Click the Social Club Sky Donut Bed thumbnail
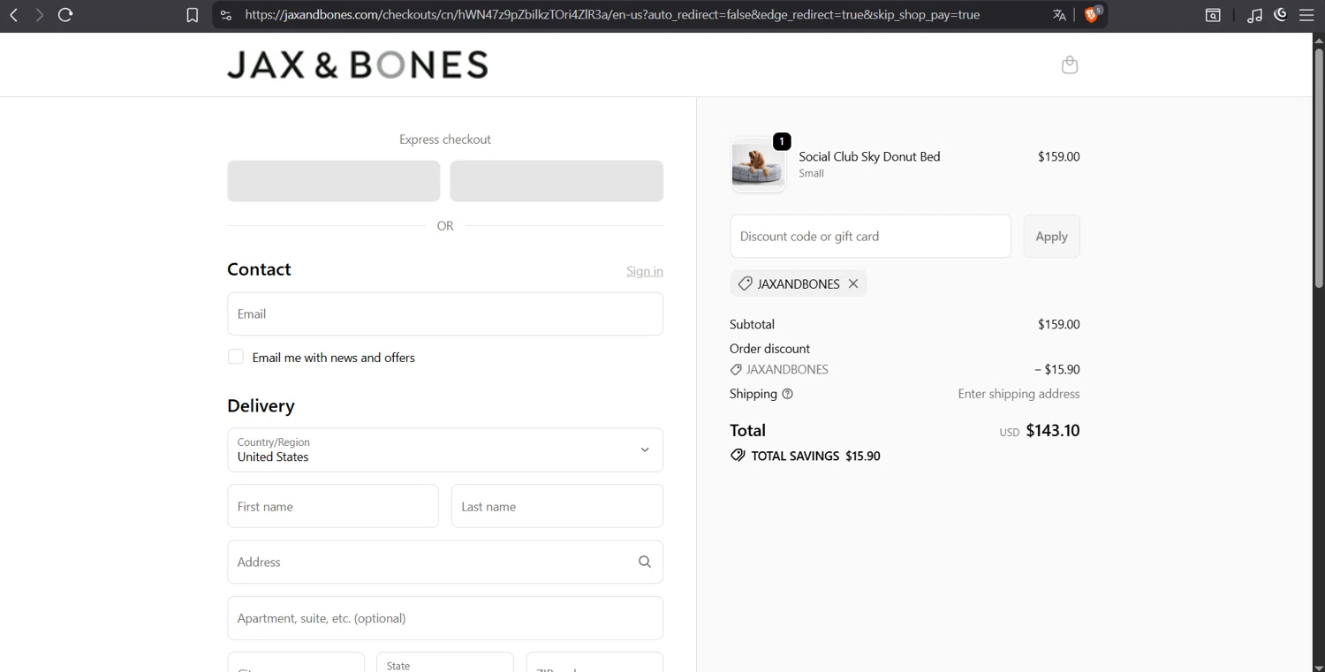This screenshot has width=1325, height=672. pos(758,164)
